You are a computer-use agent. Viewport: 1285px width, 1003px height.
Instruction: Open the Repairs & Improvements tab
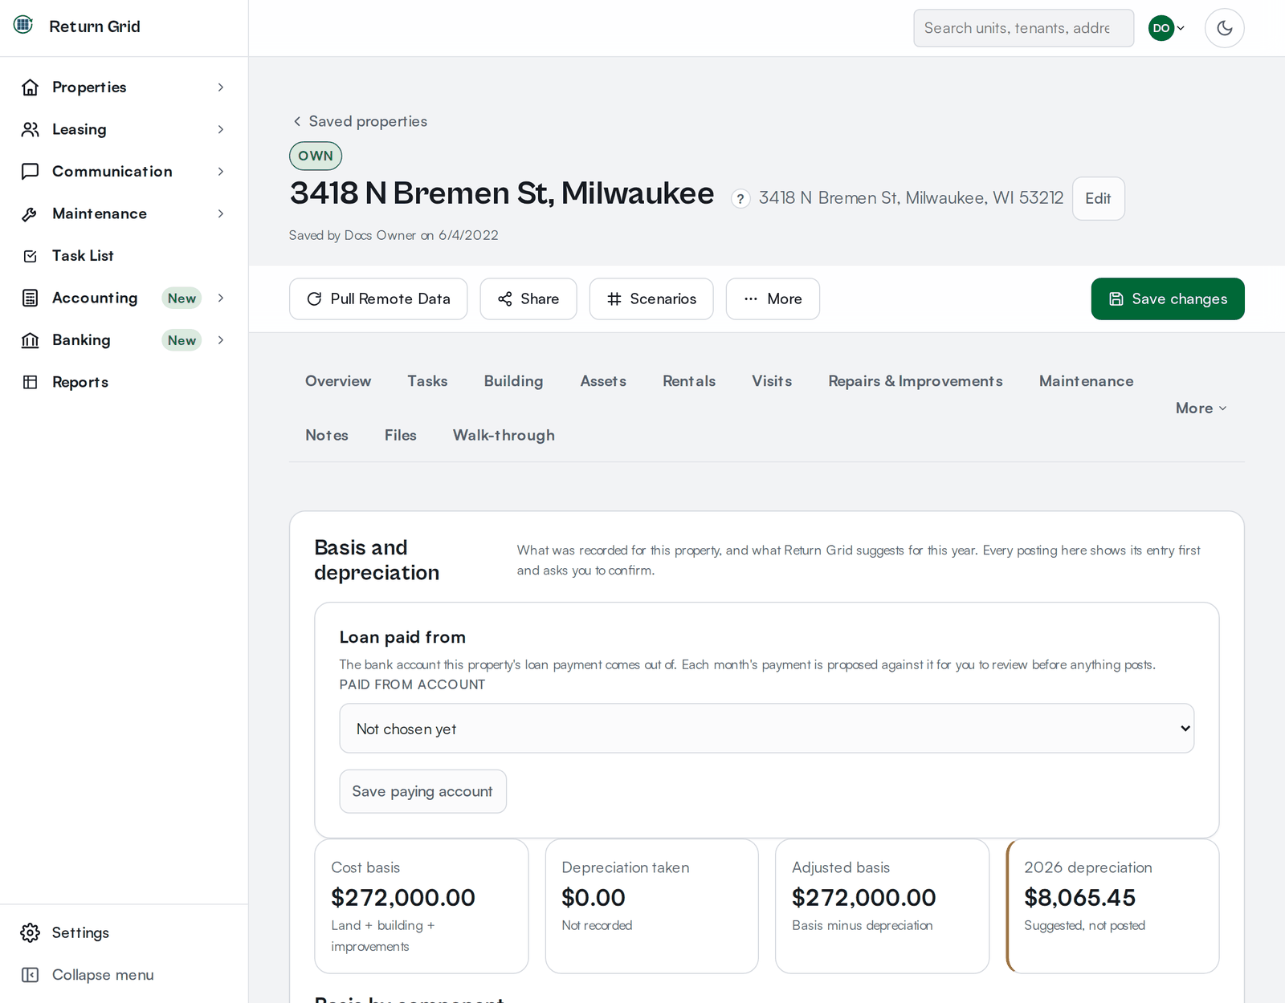pos(916,381)
